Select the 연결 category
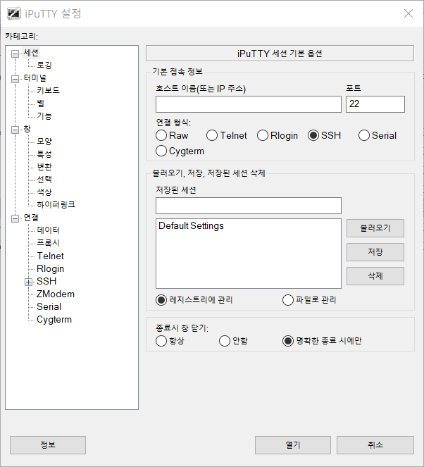424x467 pixels. click(x=31, y=218)
